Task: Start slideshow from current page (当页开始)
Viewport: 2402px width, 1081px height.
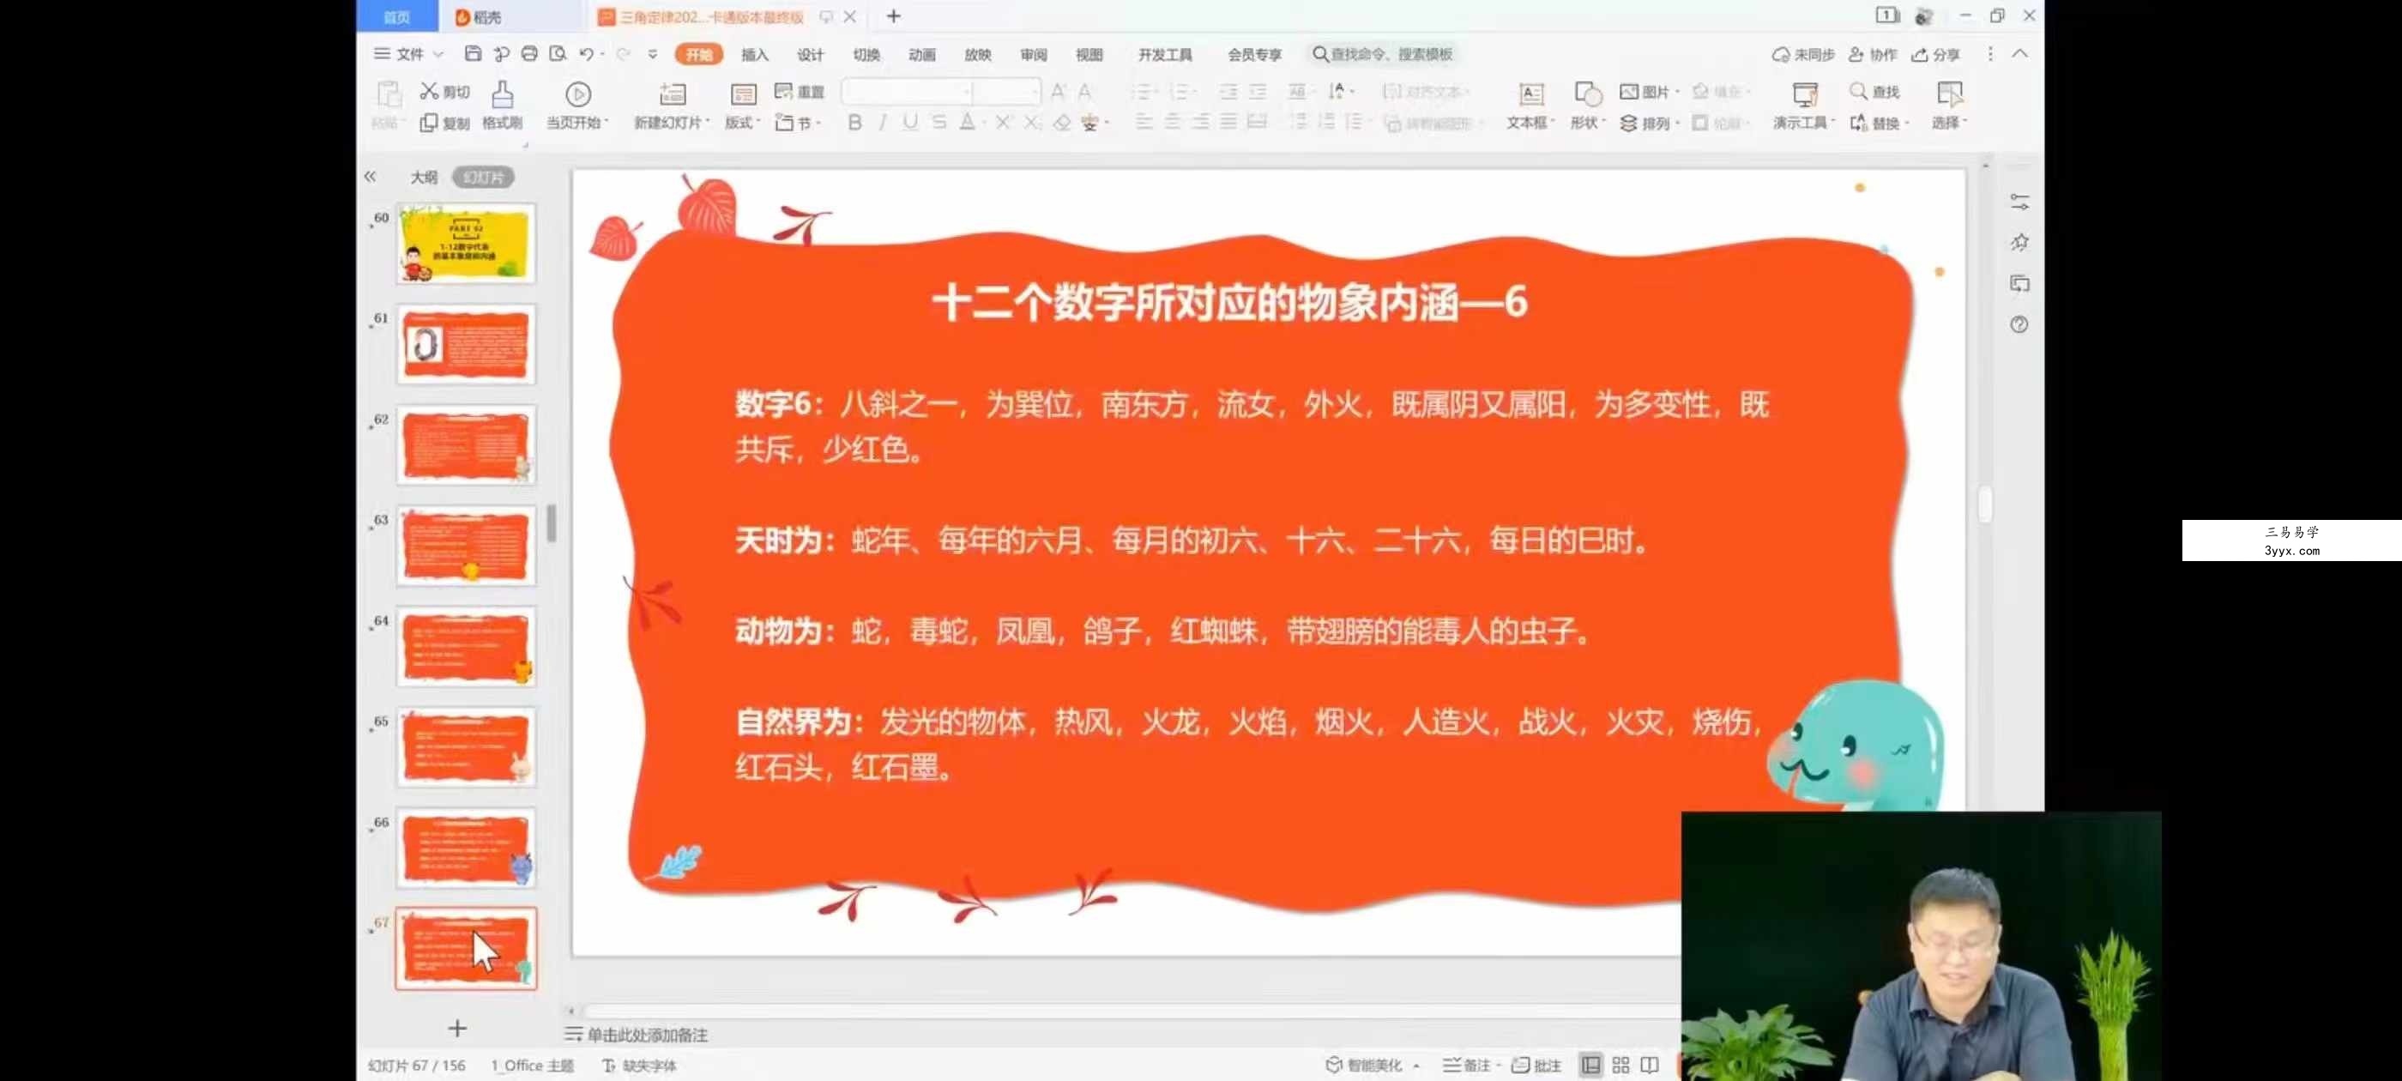Action: click(x=577, y=105)
